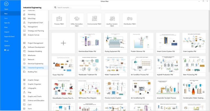This screenshot has height=111, width=210.
Task: Click the Wireframe category icon
Action: tap(24, 55)
